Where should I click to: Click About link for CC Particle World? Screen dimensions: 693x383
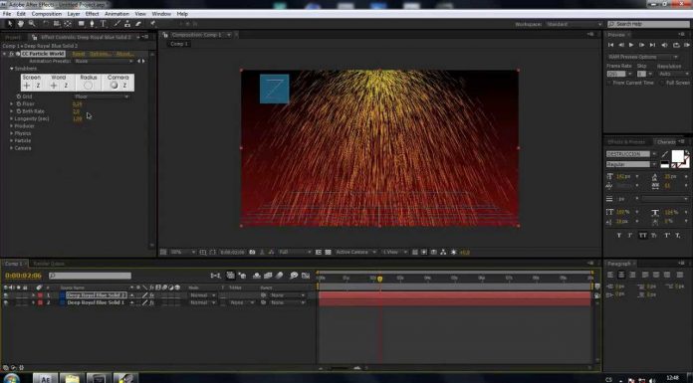[124, 54]
